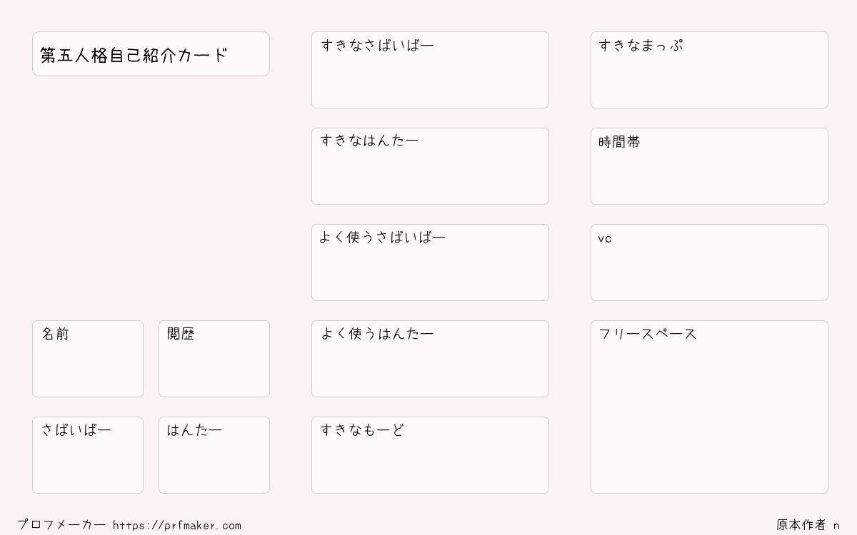The width and height of the screenshot is (857, 535).
Task: Select the 時間帯 field
Action: [x=709, y=166]
